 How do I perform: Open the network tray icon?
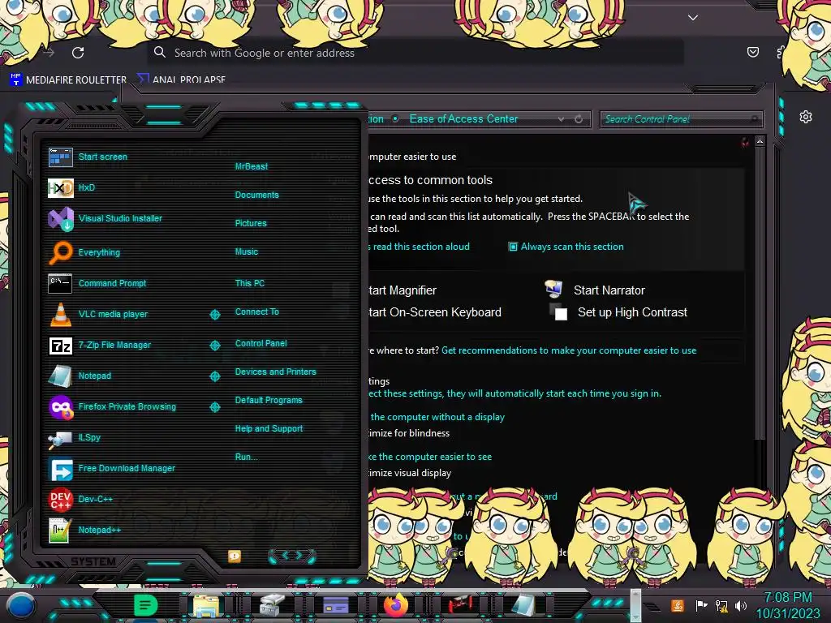721,605
